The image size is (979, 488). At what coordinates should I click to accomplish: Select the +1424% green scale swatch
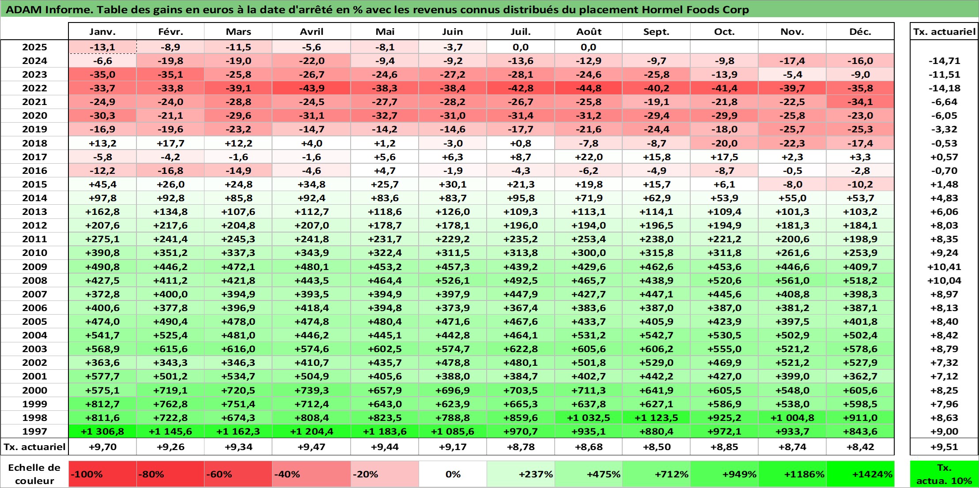click(x=860, y=474)
